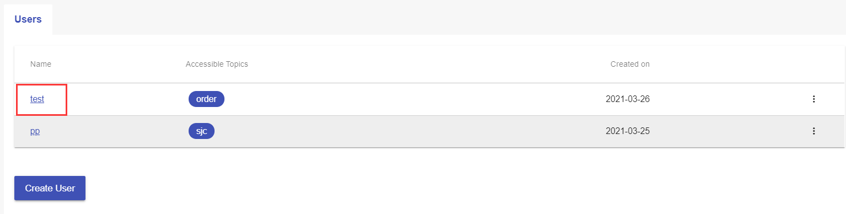Click the Accessible Topics column header

tap(217, 64)
